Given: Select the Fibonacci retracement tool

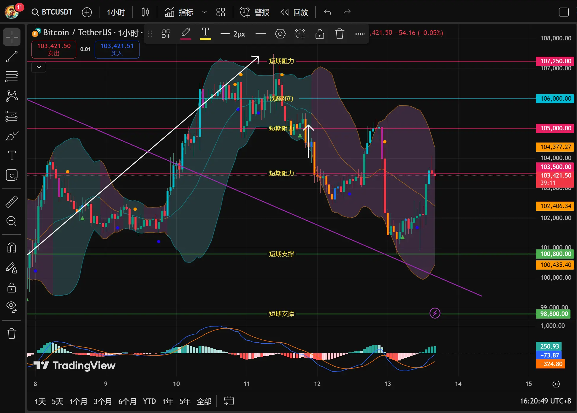Looking at the screenshot, I should pos(12,76).
